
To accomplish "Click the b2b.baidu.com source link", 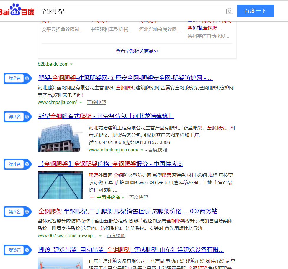I will (x=53, y=64).
